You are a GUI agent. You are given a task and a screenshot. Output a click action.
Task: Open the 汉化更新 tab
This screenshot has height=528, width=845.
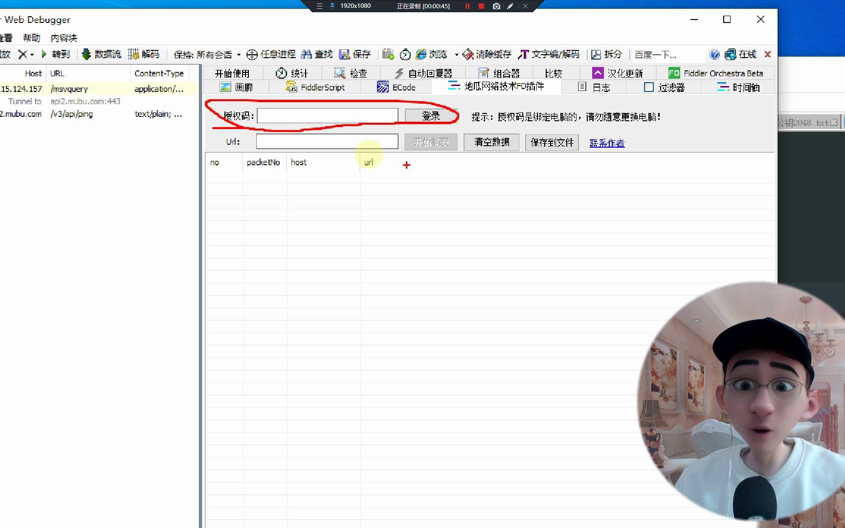pyautogui.click(x=618, y=73)
